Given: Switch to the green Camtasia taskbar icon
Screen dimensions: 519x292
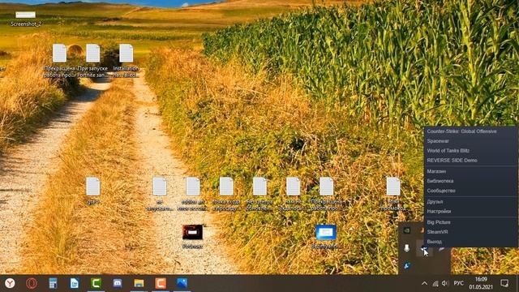Looking at the screenshot, I should pyautogui.click(x=96, y=283).
